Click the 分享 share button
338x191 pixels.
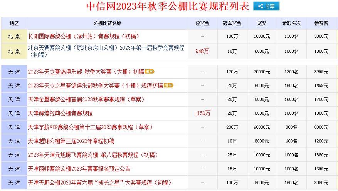(x=266, y=6)
